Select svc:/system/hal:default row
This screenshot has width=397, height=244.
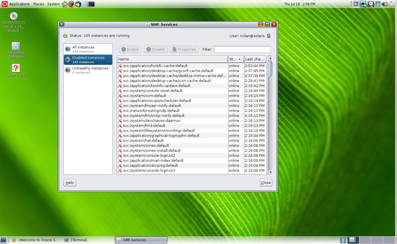point(192,140)
